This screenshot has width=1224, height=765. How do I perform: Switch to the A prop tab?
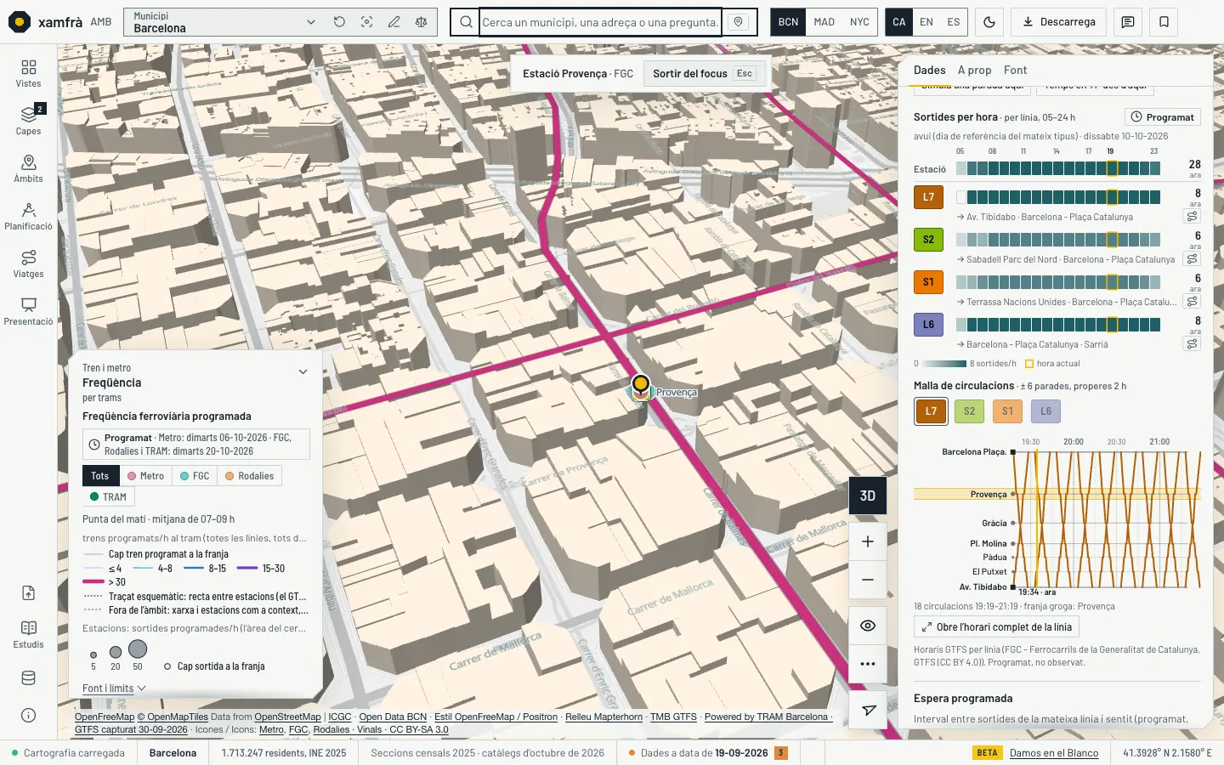tap(974, 71)
